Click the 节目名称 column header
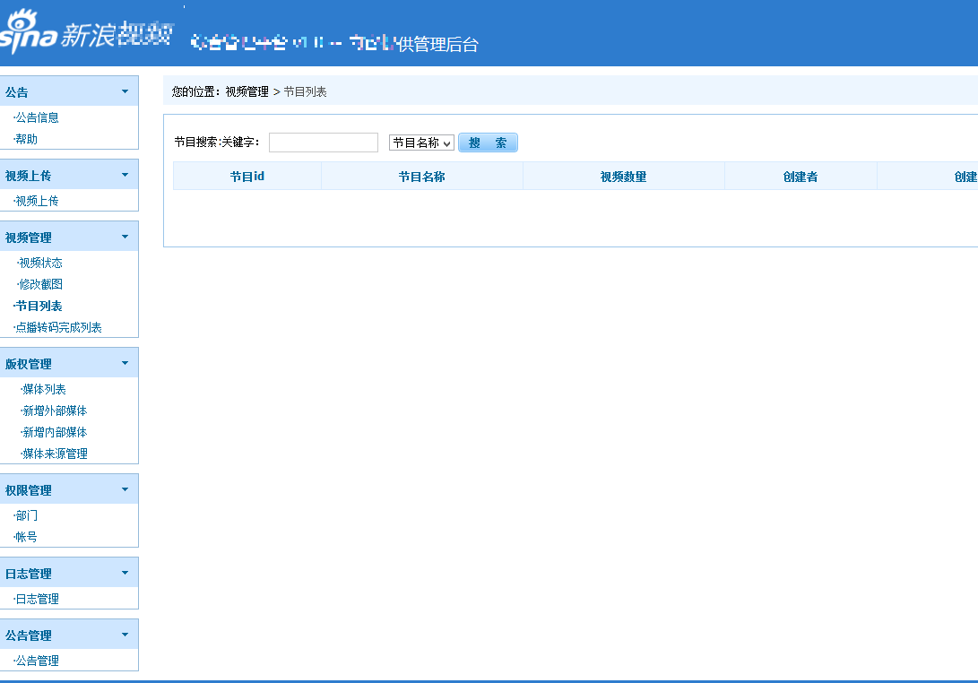 [421, 177]
